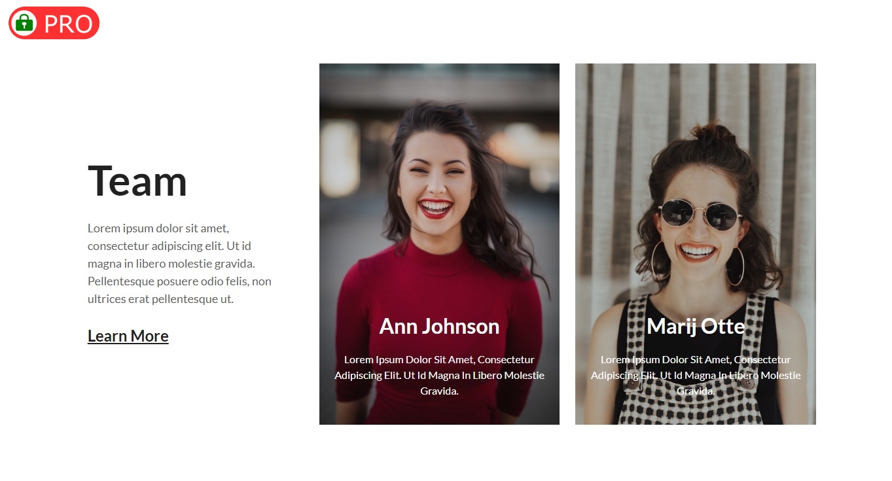Click the description text under Ann Johnson
892x481 pixels.
point(439,375)
